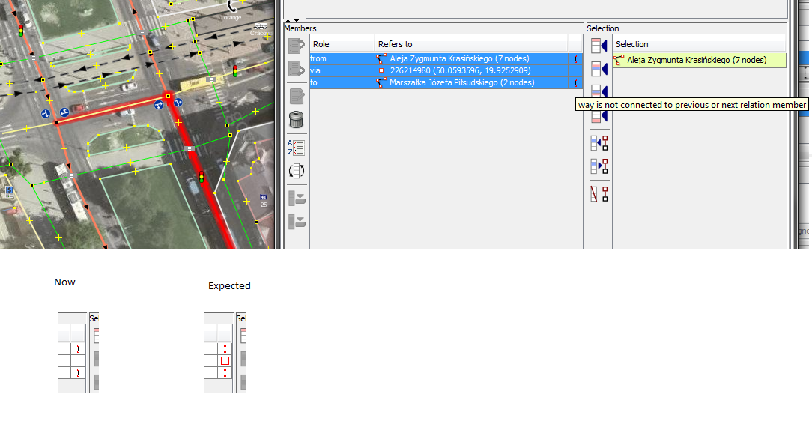Sort relation members with the A-Z icon
Viewport: 812px width, 433px height.
pos(297,147)
